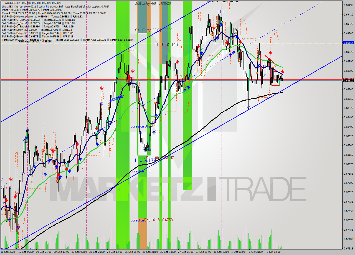This screenshot has height=255, width=355.
Task: Click the 0.68240 price axis label
Action: click(348, 145)
